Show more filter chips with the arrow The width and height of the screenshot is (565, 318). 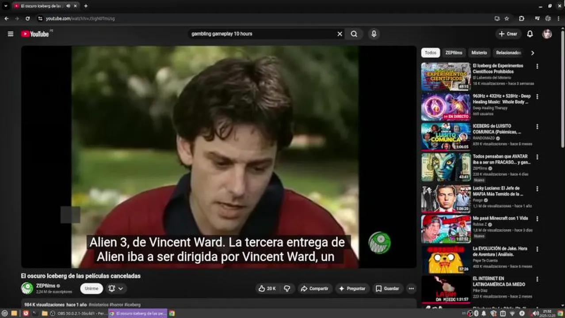532,53
